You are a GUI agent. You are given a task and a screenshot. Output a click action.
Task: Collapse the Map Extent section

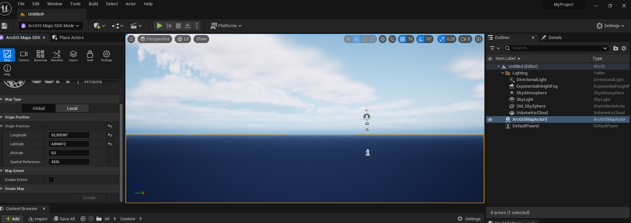click(x=2, y=171)
